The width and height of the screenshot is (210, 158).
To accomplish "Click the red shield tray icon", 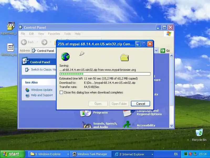I will pyautogui.click(x=190, y=154).
